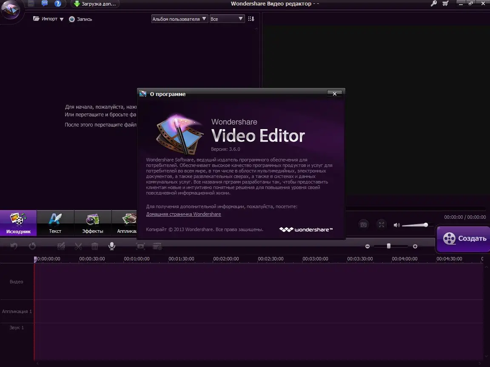Close the О программе dialog
Image resolution: width=490 pixels, height=367 pixels.
click(335, 93)
